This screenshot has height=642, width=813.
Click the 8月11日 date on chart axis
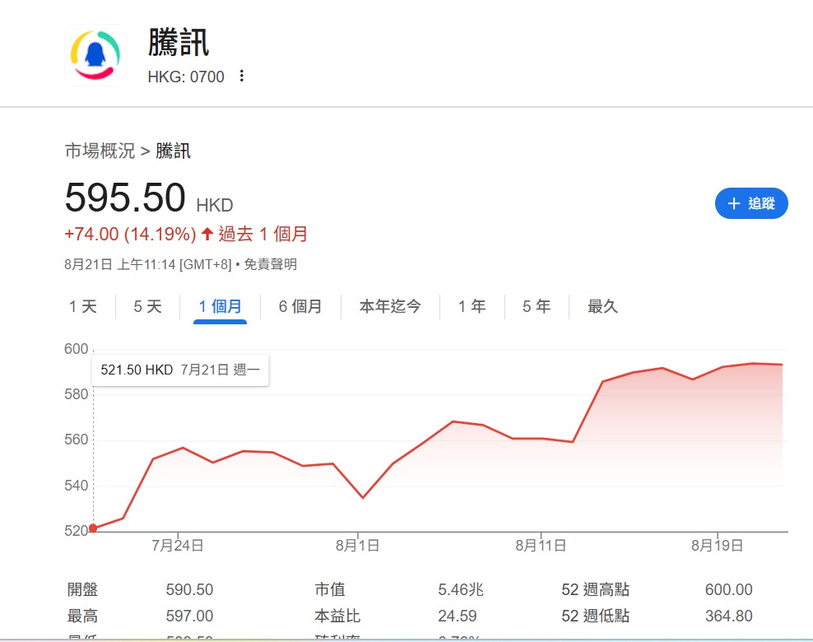(x=541, y=546)
